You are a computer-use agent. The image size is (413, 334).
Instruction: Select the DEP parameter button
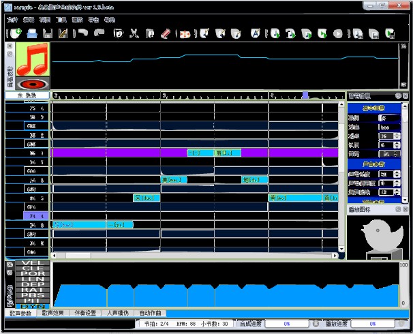tap(33, 285)
